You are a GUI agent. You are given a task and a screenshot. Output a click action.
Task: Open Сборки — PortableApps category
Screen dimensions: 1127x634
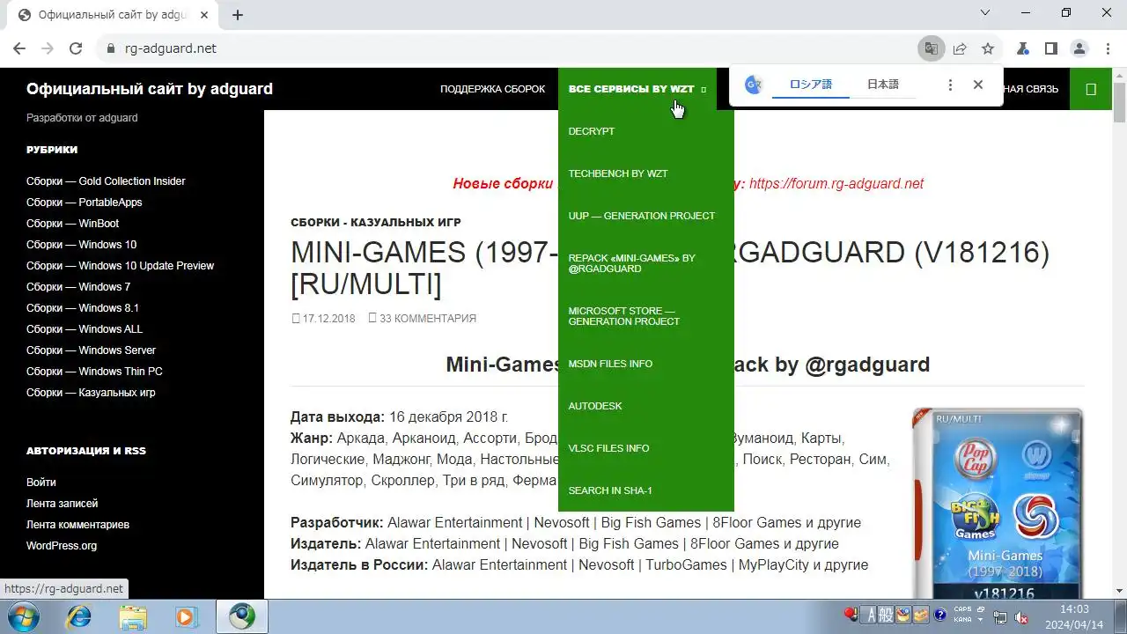coord(85,203)
